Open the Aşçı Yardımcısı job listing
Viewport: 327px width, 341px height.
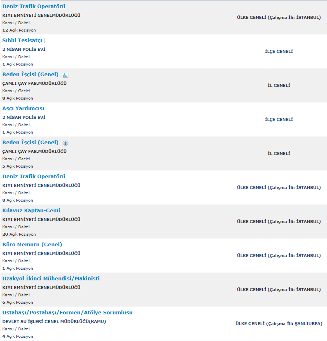23,109
